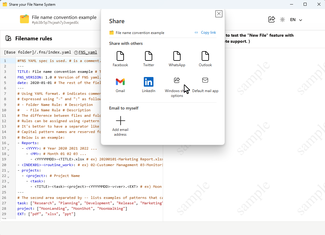Collapse the projects fold at line 21
The height and width of the screenshot is (235, 325).
point(8,171)
